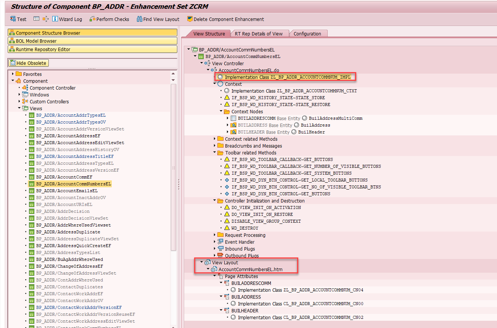This screenshot has height=328, width=497.
Task: Click the Event Handler icon
Action: click(220, 242)
